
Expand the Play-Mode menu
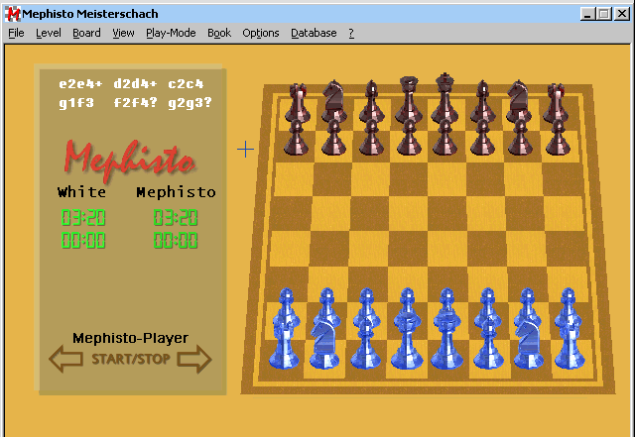point(171,33)
